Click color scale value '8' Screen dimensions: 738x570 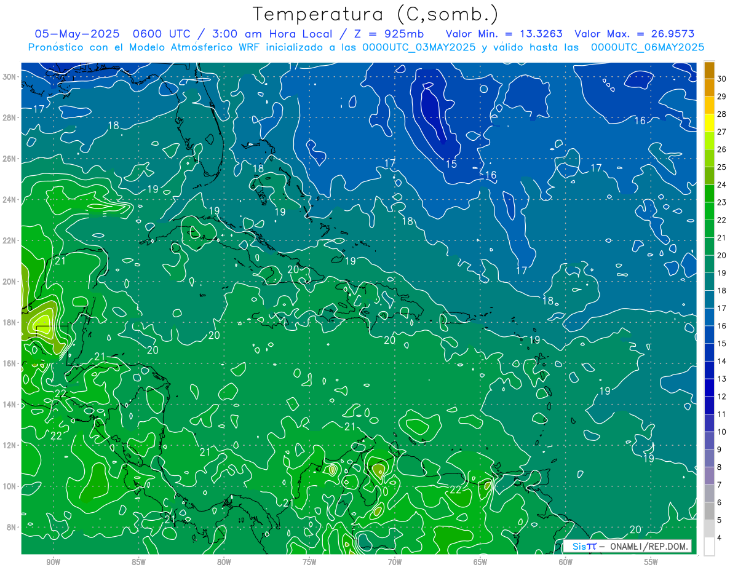720,467
